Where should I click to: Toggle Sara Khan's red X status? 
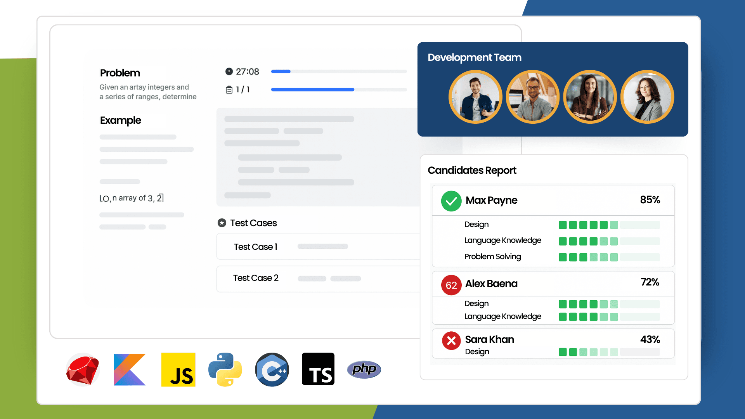coord(451,341)
